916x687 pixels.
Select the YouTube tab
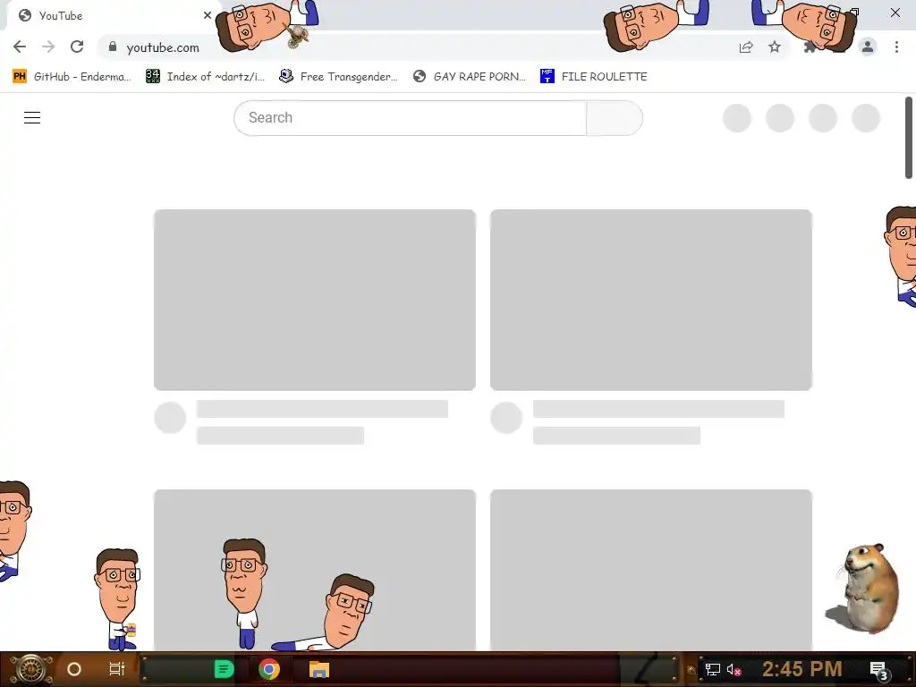(111, 16)
